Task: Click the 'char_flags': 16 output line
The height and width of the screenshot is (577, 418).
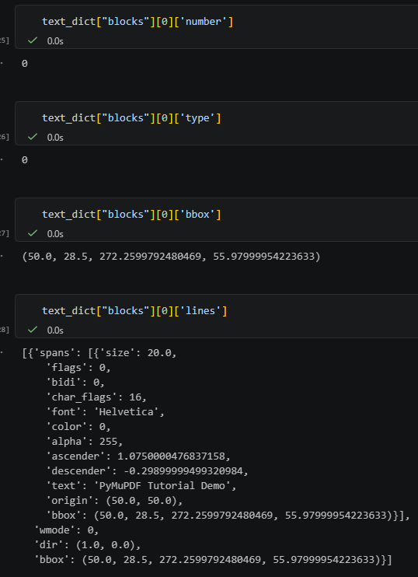Action: tap(96, 397)
